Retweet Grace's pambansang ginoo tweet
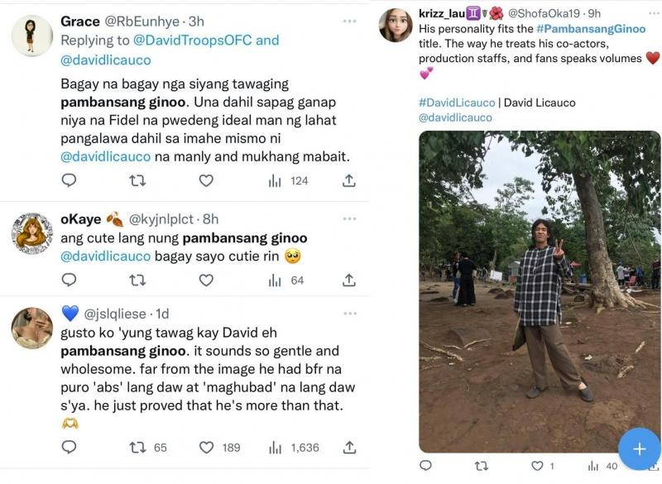Screen dimensions: 662x484 137,180
